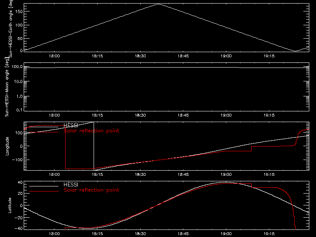316x237 pixels.
Task: Click 18:30 under the Moon angle plot
Action: point(140,115)
